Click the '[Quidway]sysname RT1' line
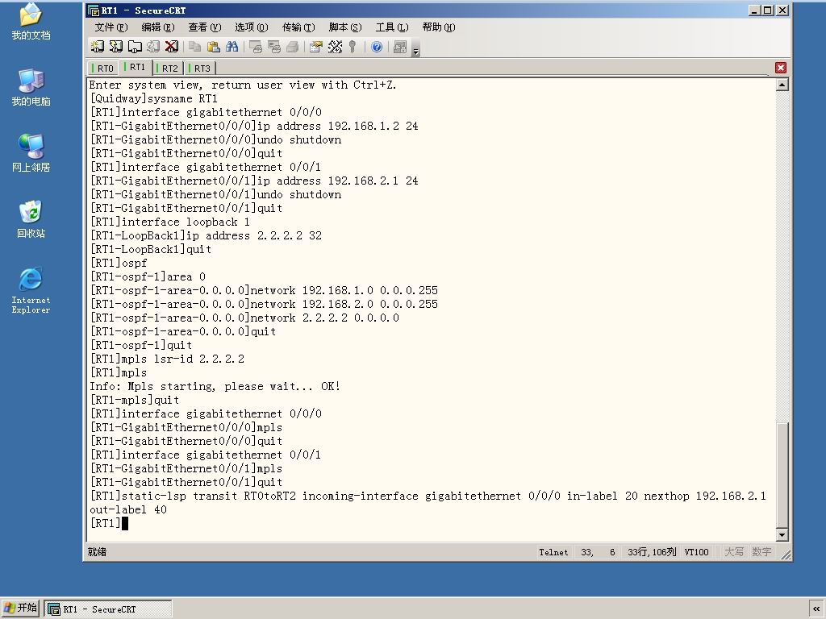 154,99
